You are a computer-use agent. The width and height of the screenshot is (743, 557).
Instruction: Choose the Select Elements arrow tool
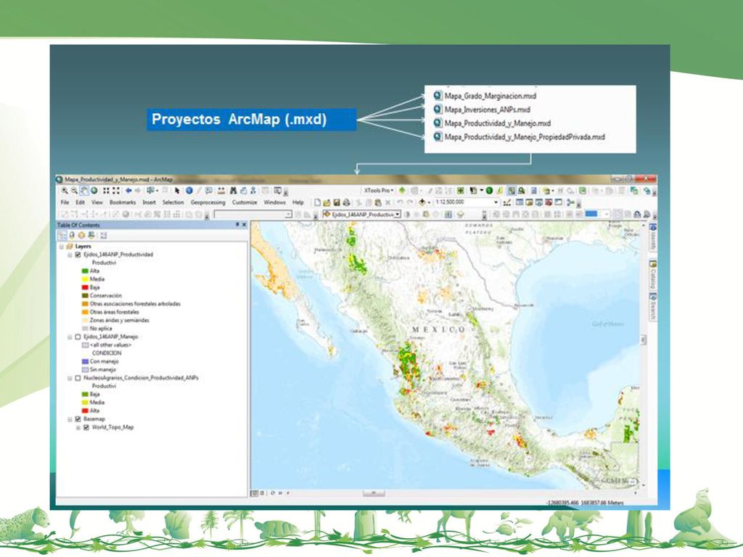(177, 191)
